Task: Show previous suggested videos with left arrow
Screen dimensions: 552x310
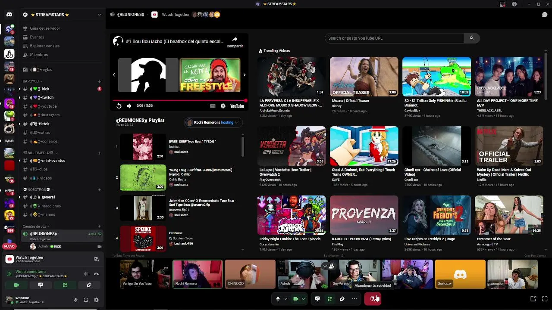Action: point(114,75)
